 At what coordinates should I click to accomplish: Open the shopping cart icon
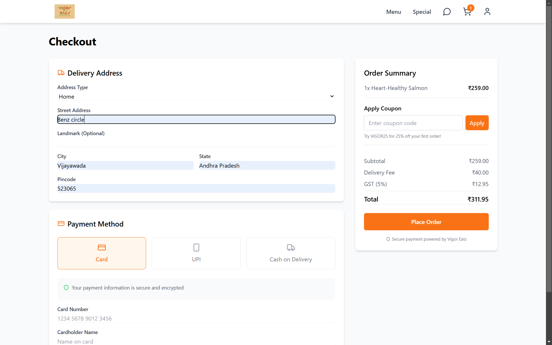[467, 12]
